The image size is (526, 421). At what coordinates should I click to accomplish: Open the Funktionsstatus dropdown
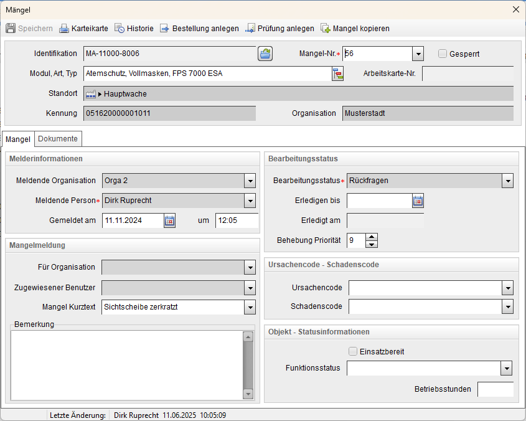pos(507,369)
